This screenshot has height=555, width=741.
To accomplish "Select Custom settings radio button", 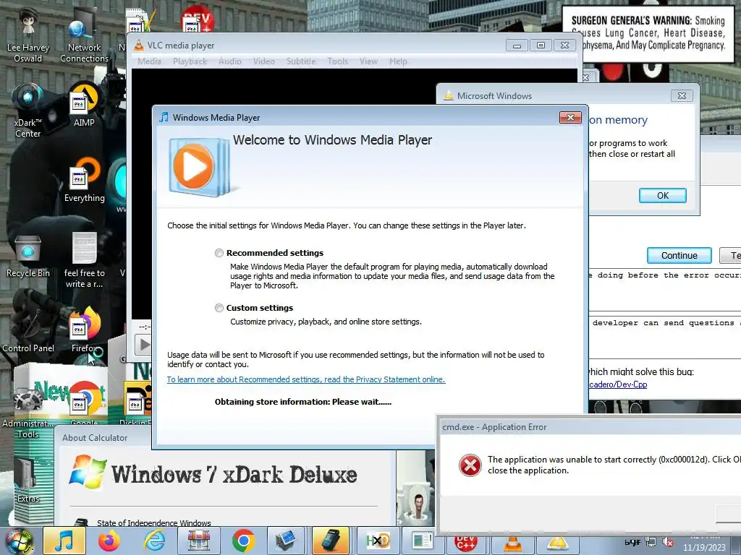I will (219, 308).
